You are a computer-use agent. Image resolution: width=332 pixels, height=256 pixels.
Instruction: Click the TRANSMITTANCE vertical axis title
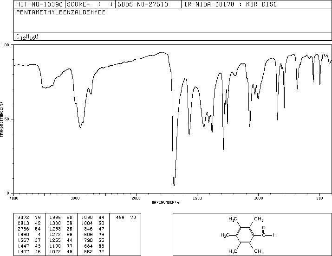[x=1, y=119]
